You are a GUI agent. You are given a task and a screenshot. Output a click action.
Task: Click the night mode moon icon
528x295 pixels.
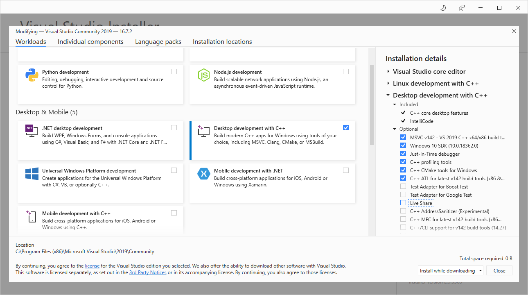pos(443,8)
